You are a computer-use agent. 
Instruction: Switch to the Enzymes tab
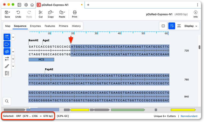pyautogui.click(x=35, y=26)
